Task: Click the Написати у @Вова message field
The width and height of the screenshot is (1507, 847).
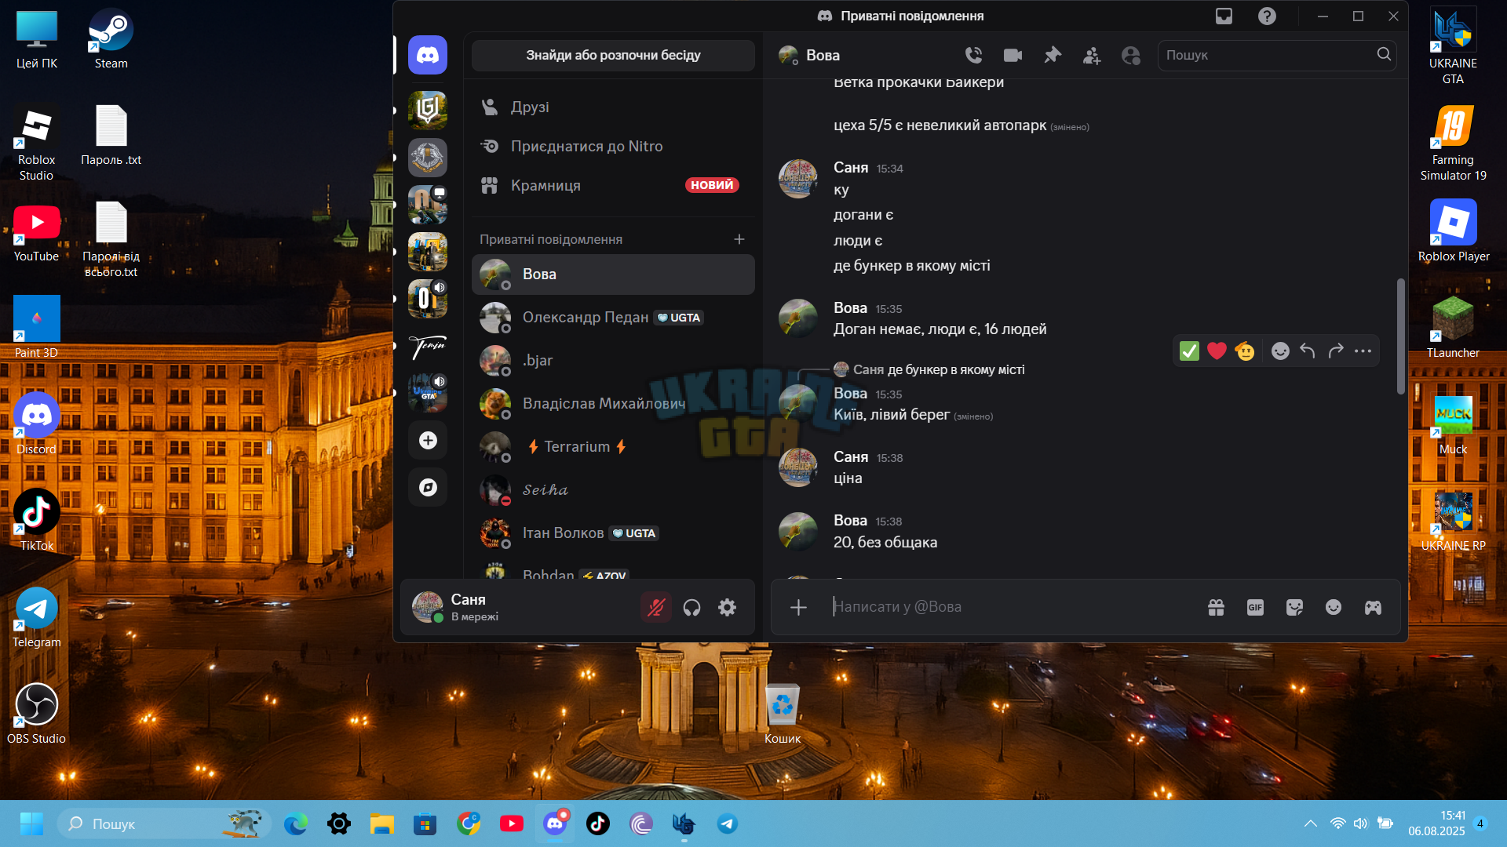Action: [x=1013, y=607]
